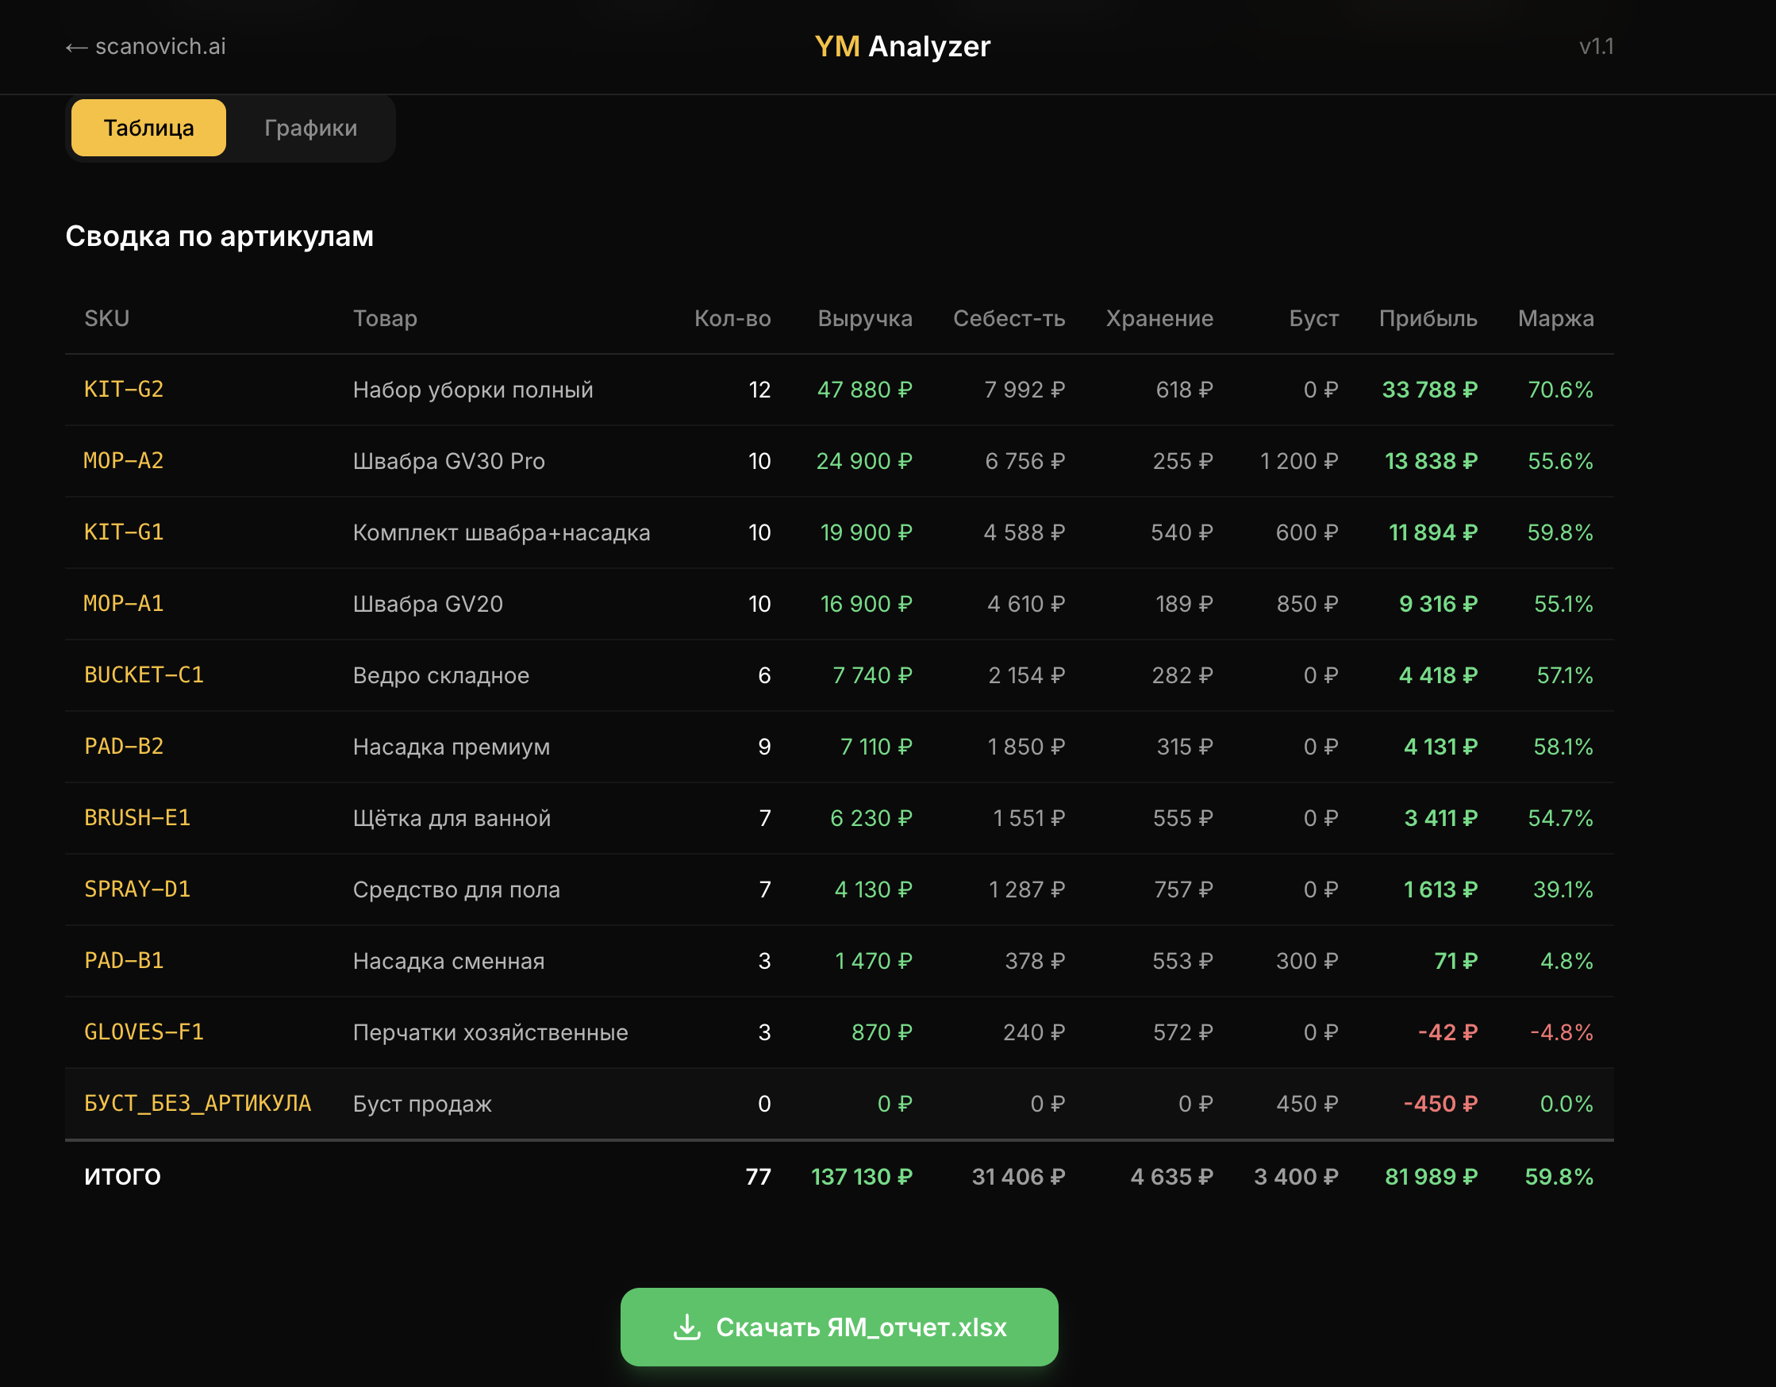Click boost value 1 200 ₽

pyautogui.click(x=1300, y=461)
